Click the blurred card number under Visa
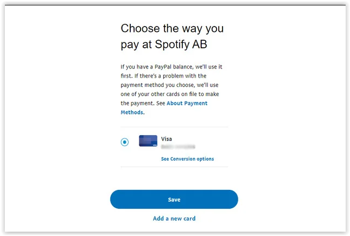Viewport: 350px width, 236px height. coord(178,146)
